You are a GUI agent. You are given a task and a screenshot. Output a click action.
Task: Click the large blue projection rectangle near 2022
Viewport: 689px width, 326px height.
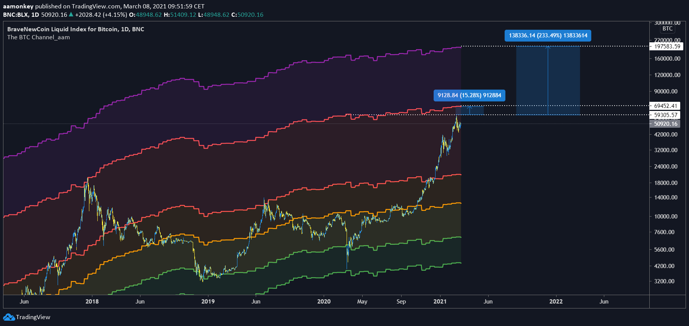[548, 80]
